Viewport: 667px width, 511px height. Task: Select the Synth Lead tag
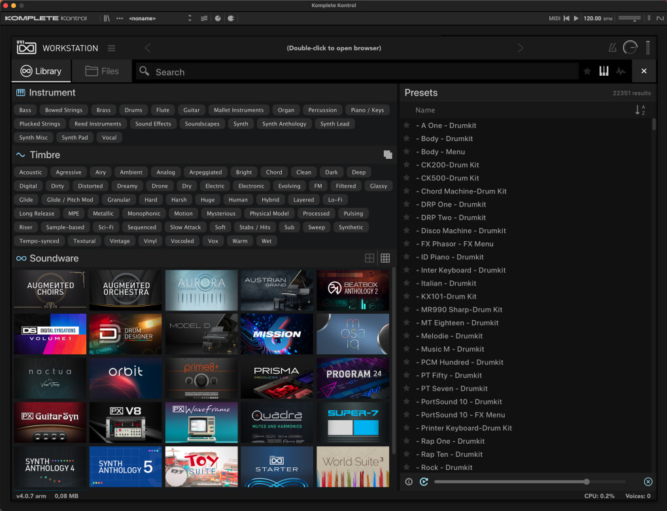335,124
